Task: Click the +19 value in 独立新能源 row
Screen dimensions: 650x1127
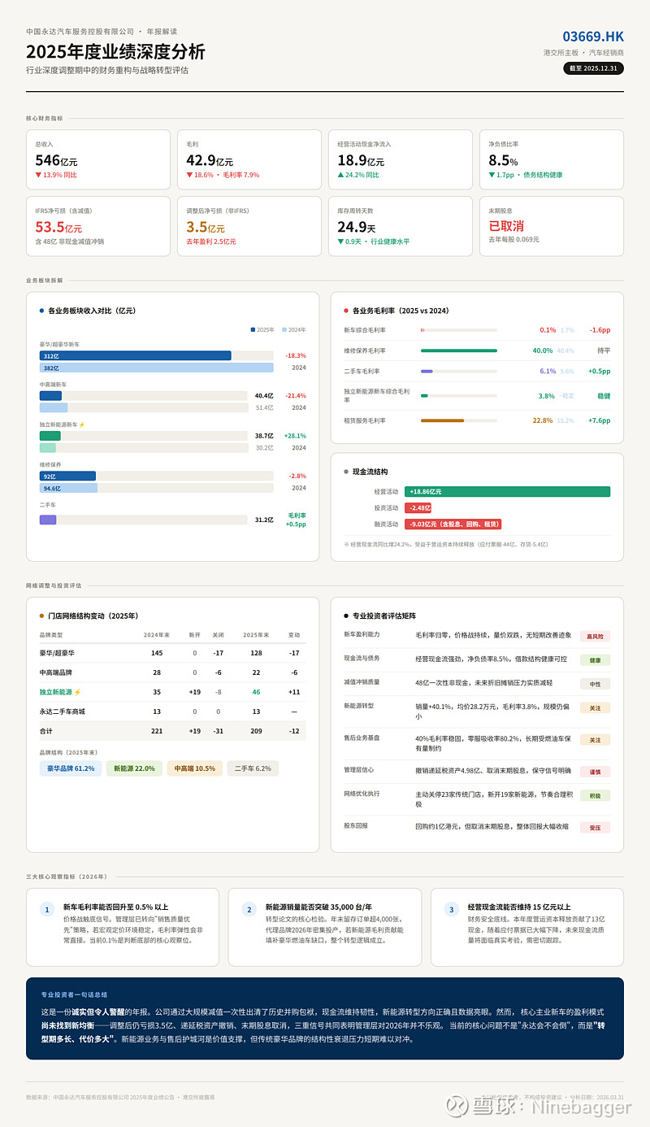Action: coord(195,692)
